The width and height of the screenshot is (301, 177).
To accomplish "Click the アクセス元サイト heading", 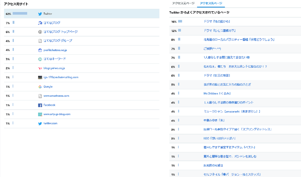I will tap(16, 4).
